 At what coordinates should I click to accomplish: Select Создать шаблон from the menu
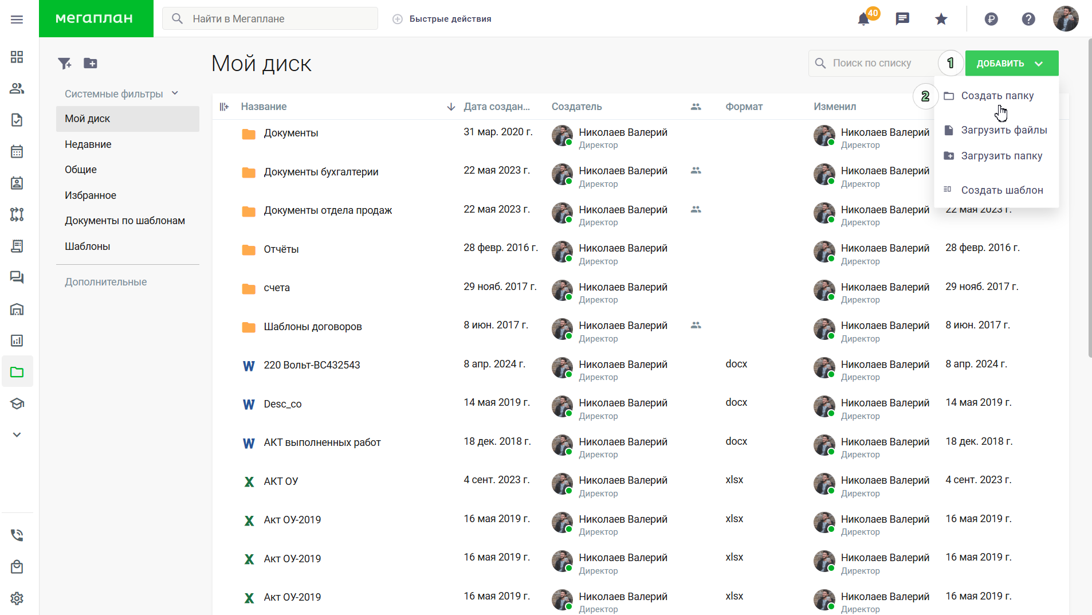click(x=996, y=190)
